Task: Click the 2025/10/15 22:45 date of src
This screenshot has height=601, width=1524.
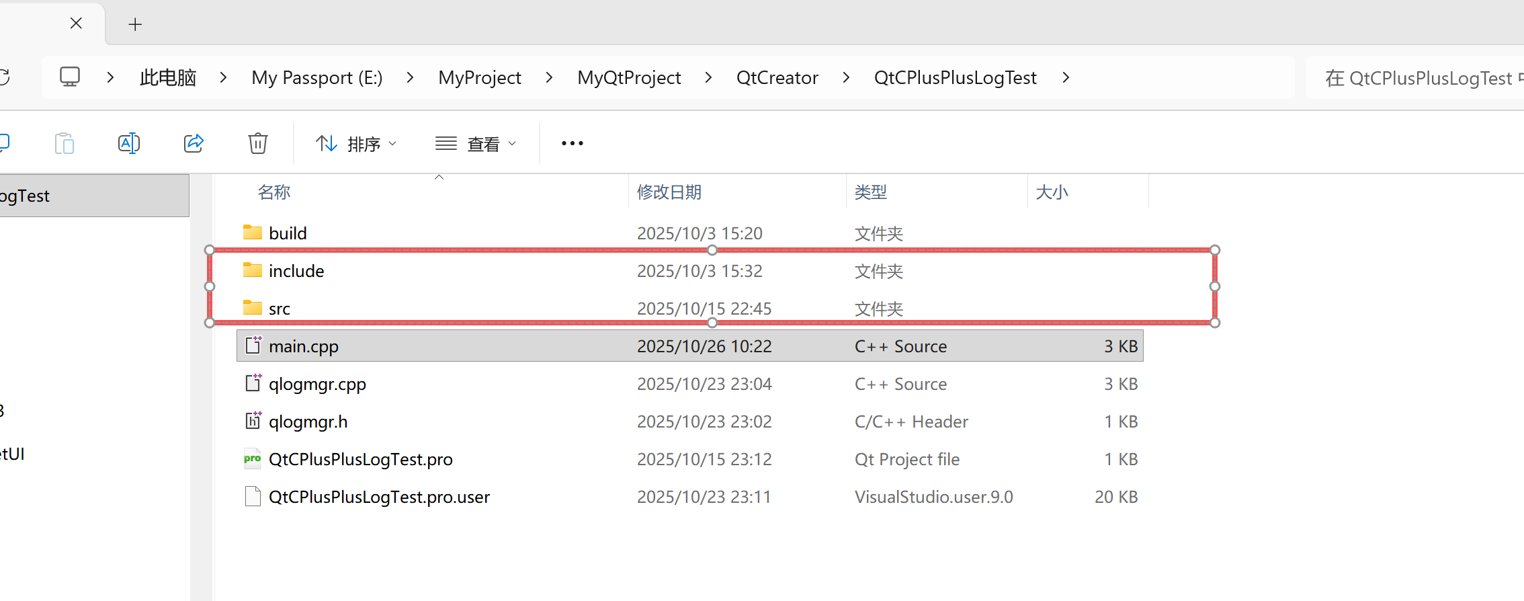Action: tap(704, 309)
